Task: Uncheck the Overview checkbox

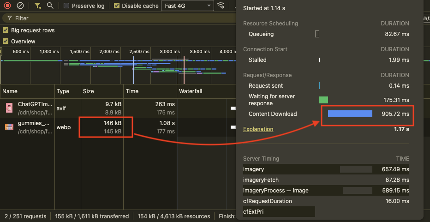Action: click(6, 41)
